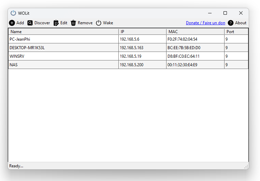The image size is (260, 181).
Task: Select the PC-JeanPhi row
Action: pyautogui.click(x=20, y=39)
